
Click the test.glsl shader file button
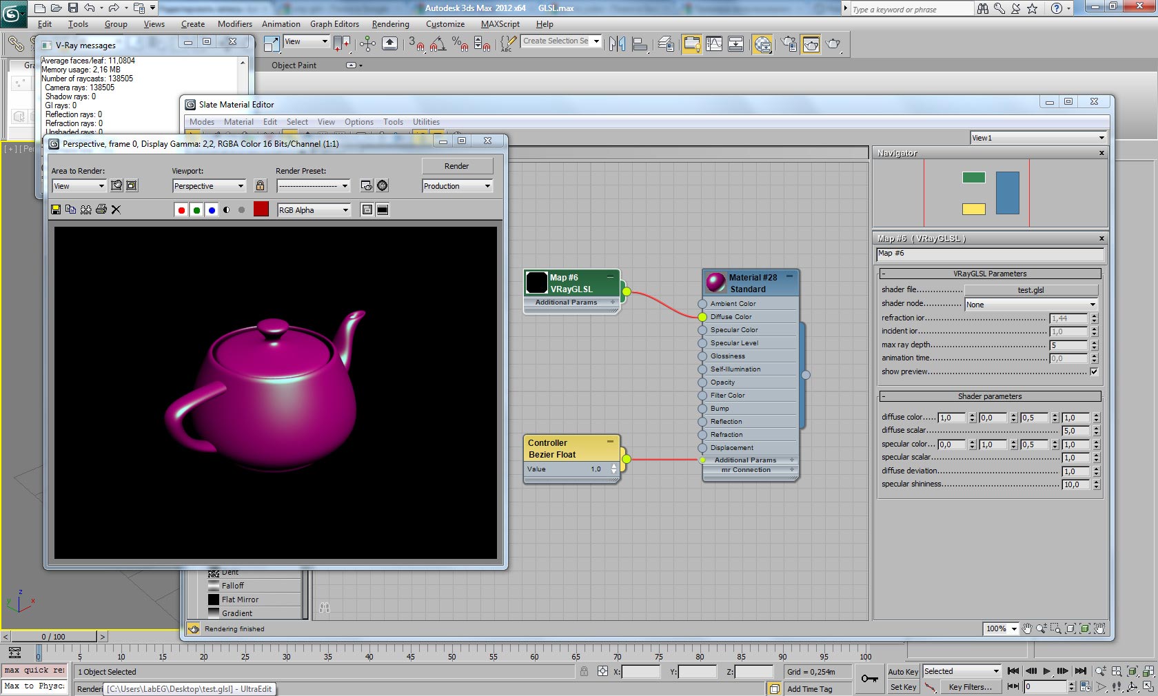tap(1030, 290)
